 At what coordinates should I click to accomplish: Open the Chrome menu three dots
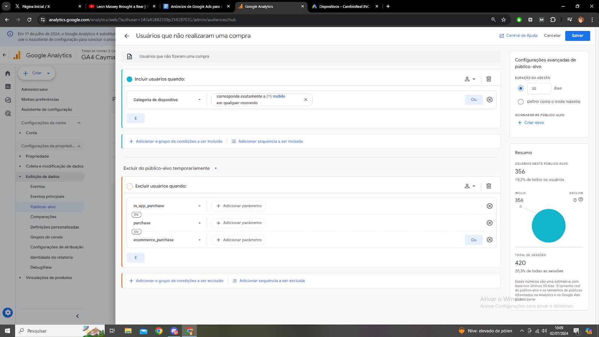click(592, 19)
